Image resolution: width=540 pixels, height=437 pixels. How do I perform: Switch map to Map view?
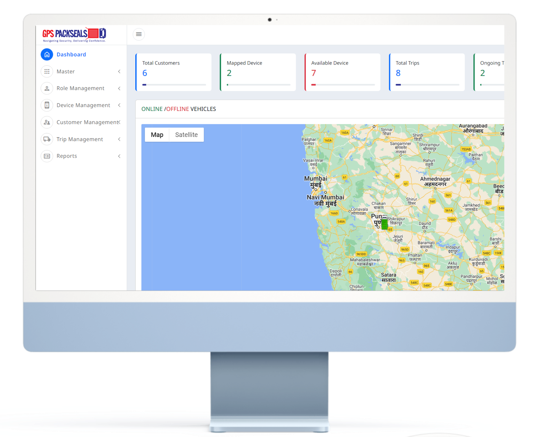[157, 135]
